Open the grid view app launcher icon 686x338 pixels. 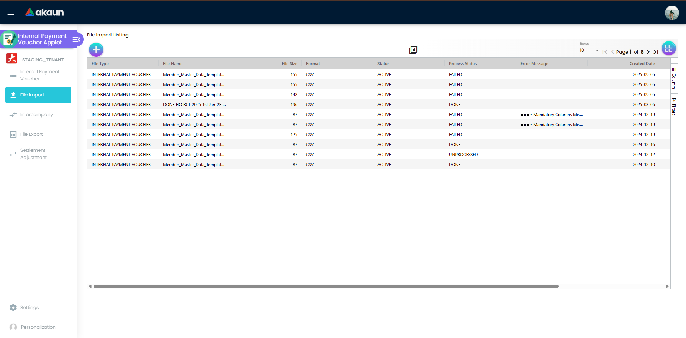pyautogui.click(x=668, y=48)
